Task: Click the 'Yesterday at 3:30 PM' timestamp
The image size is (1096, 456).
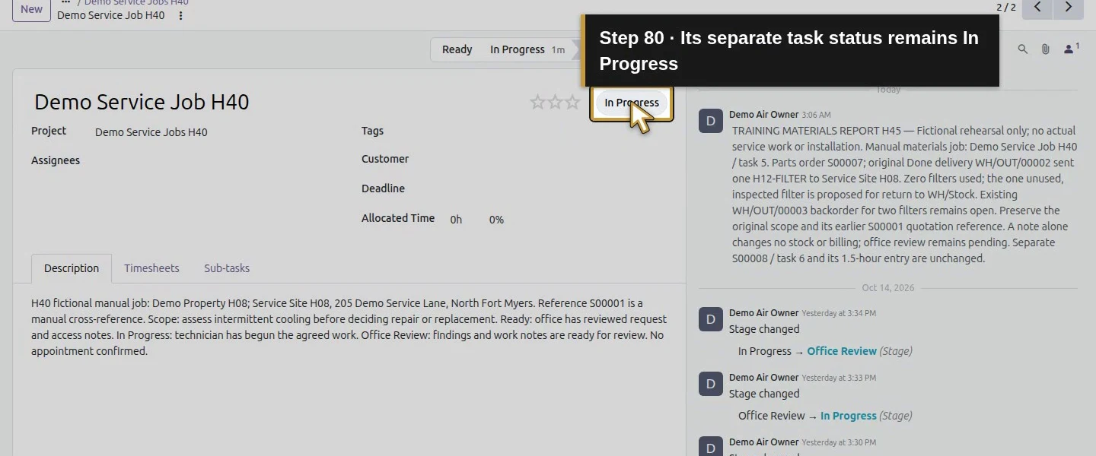Action: [839, 442]
